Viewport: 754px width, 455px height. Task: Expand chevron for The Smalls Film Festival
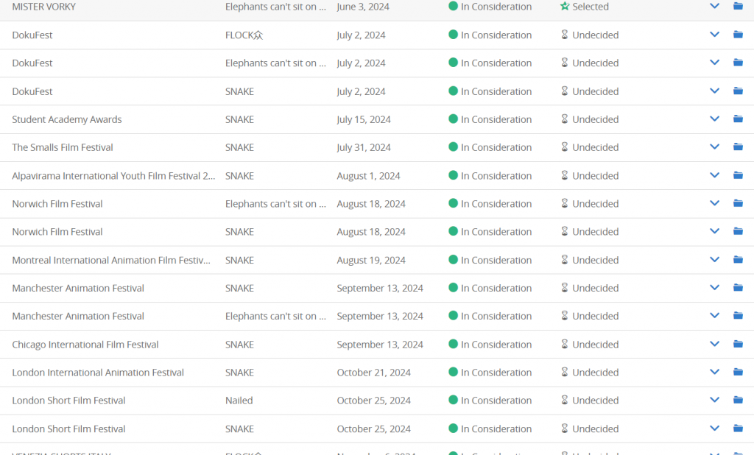click(x=714, y=147)
